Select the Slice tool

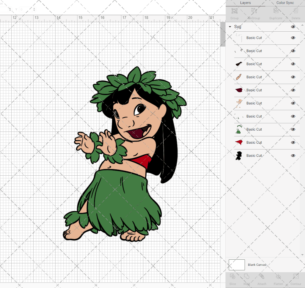tap(233, 276)
